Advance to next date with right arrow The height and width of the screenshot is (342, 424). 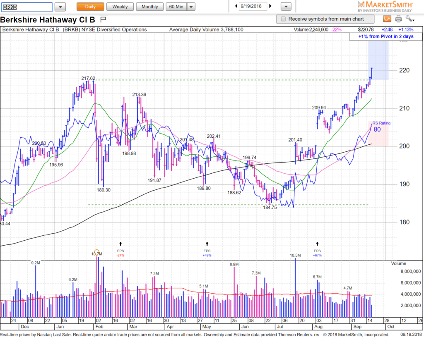[270, 6]
